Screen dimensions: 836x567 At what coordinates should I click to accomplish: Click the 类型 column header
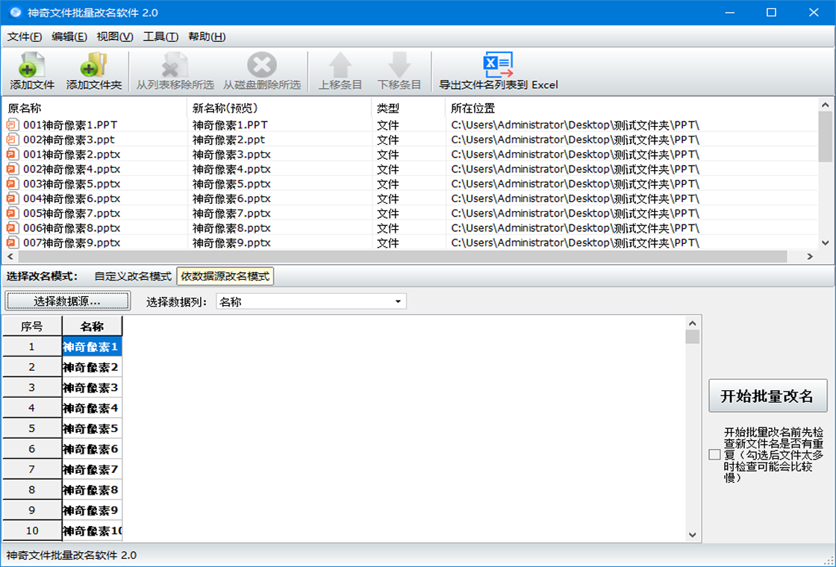pos(408,108)
